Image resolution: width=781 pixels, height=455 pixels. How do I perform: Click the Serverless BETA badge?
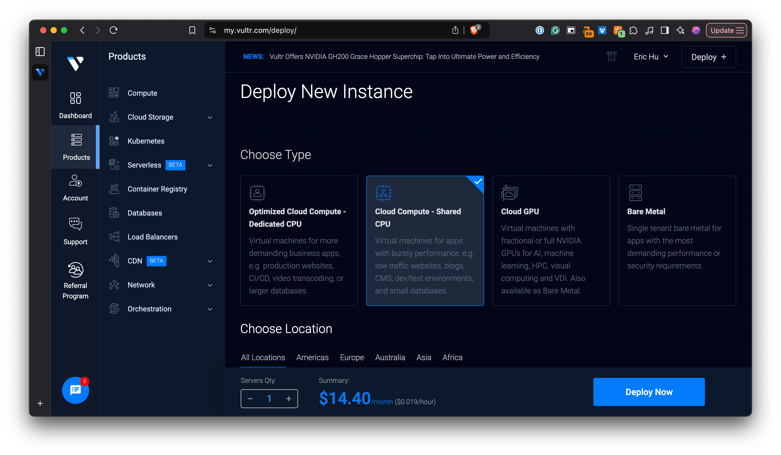(175, 165)
